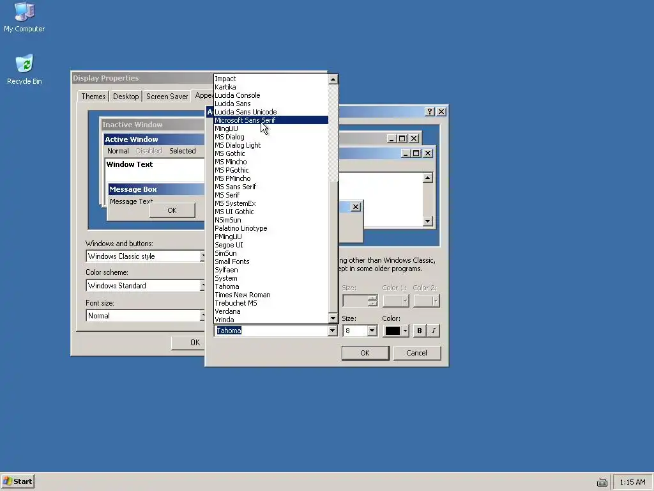Screen dimensions: 654x491
Task: Open the Screen Saver tab
Action: pos(167,97)
